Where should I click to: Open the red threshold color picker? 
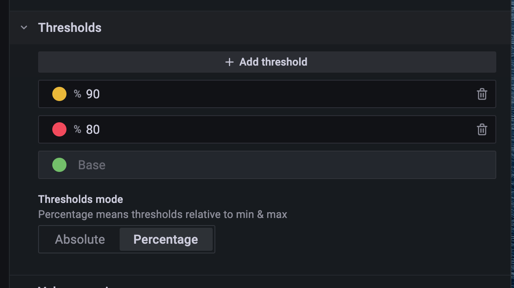pos(59,129)
